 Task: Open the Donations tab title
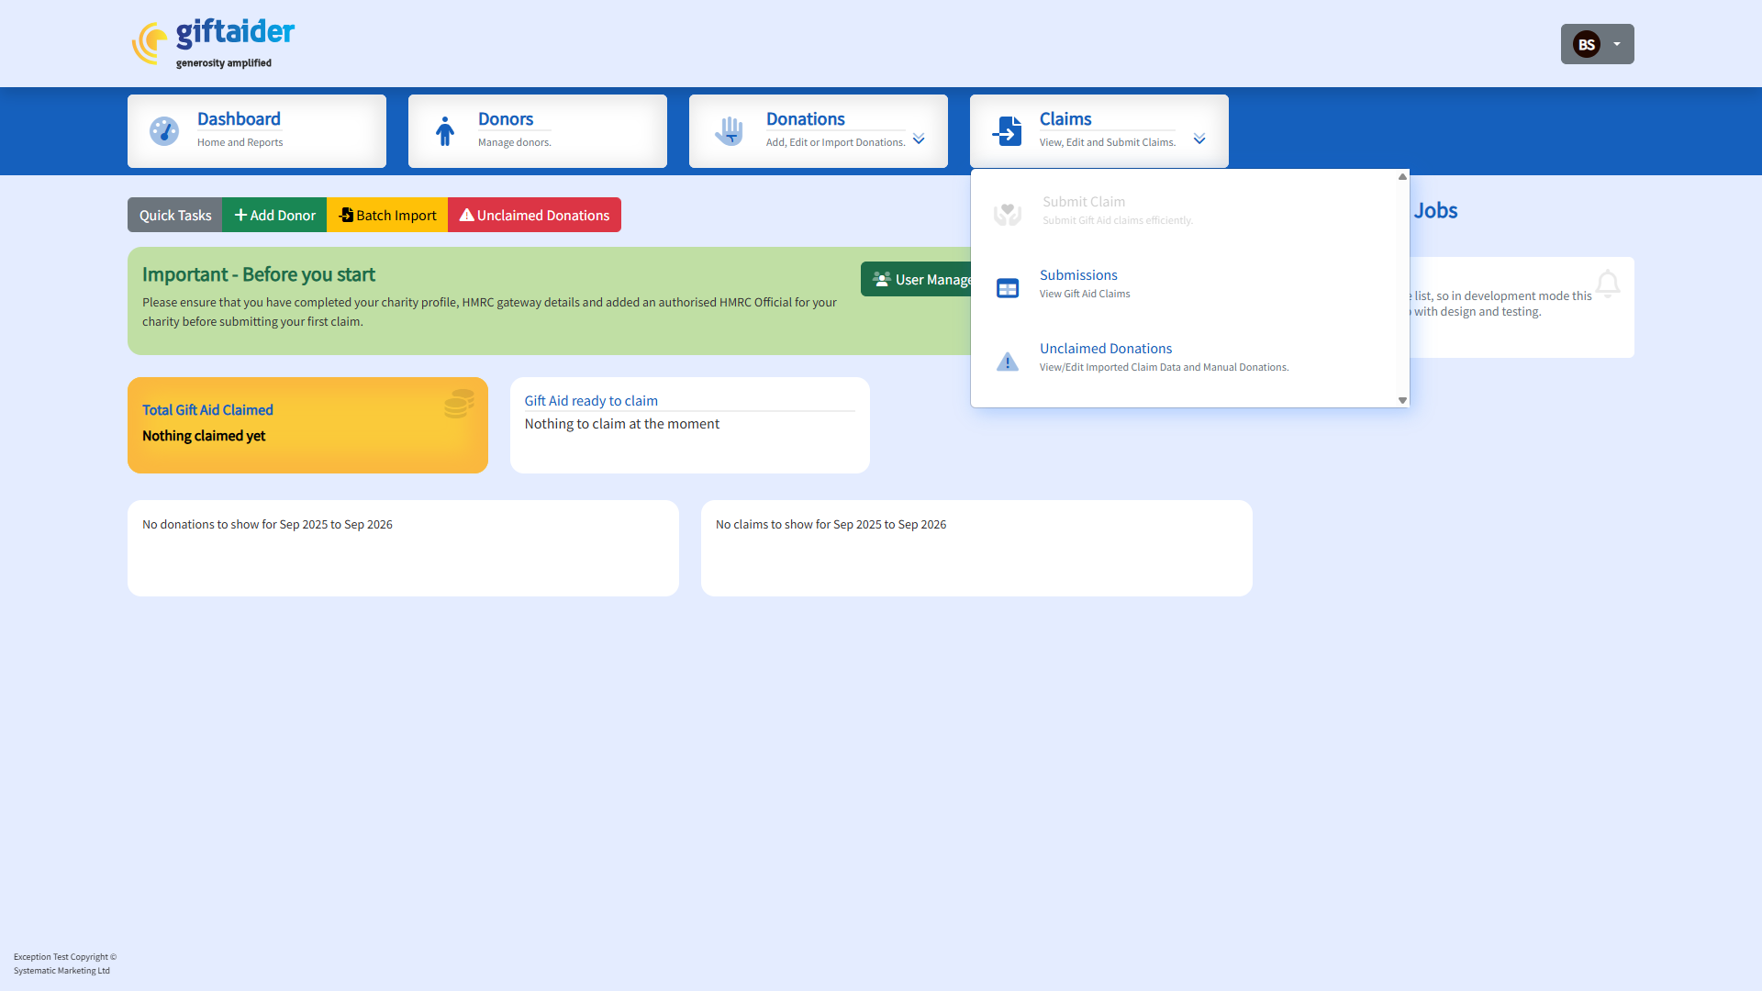(805, 119)
